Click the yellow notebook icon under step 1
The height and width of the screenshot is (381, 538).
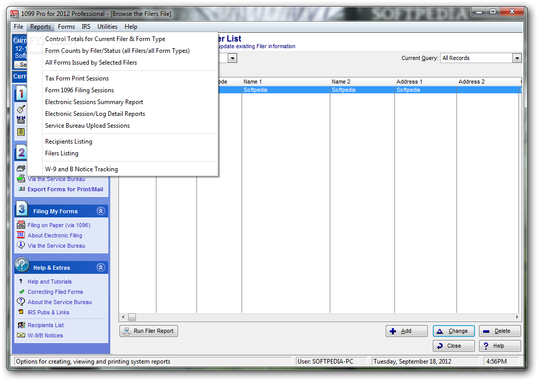pos(21,132)
